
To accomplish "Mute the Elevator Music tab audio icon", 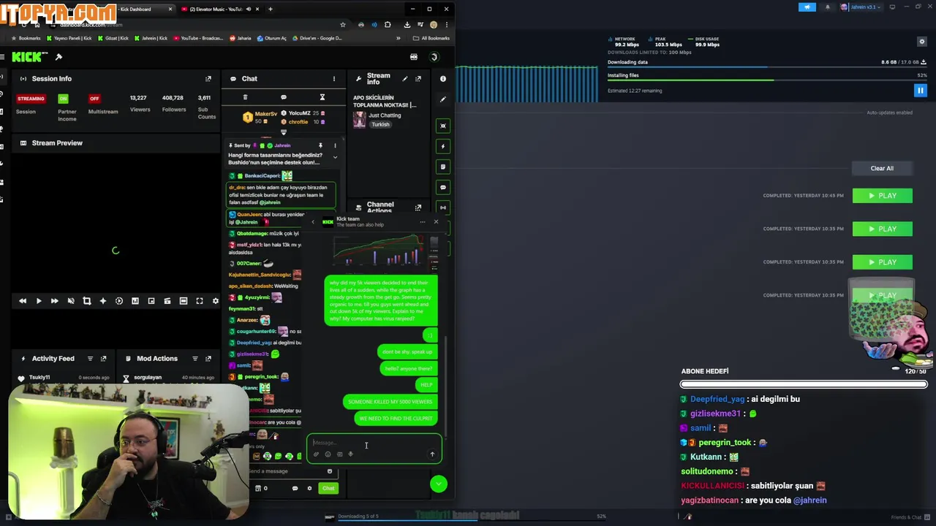I will (x=249, y=9).
